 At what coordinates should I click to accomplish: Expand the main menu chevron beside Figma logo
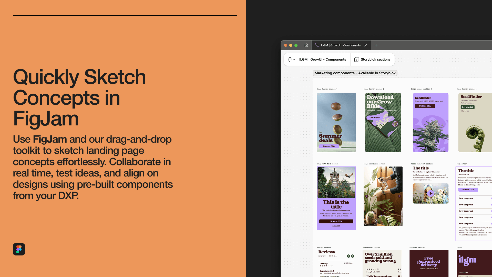coord(294,60)
